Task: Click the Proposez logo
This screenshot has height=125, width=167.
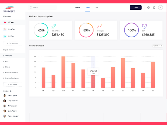Action: point(9,10)
